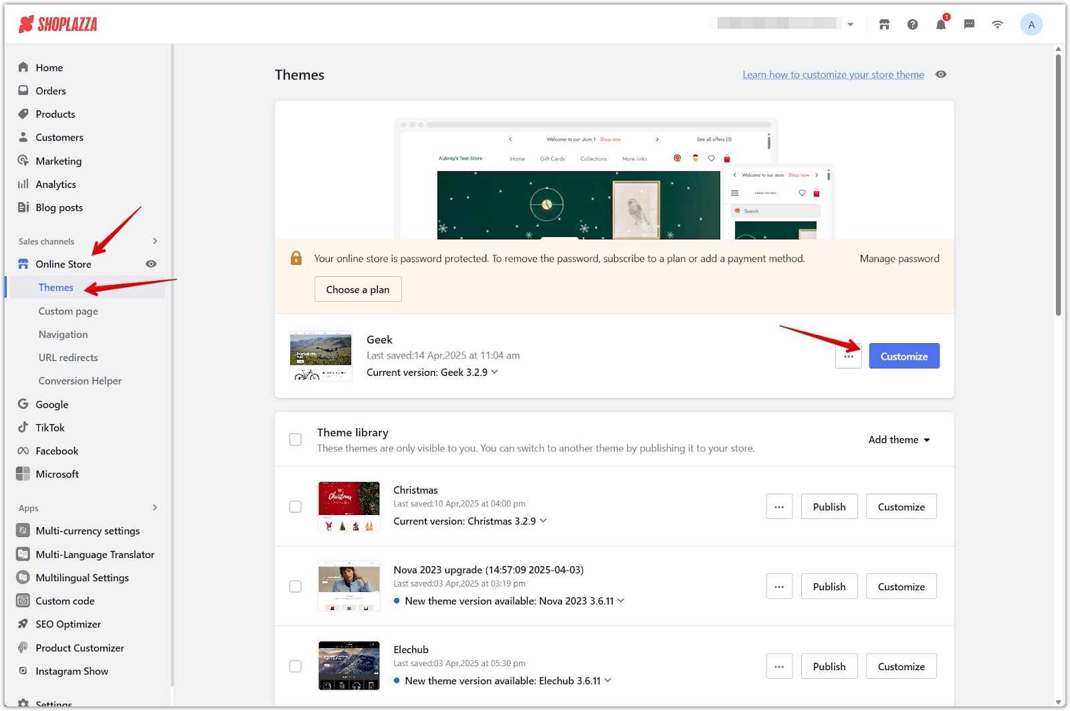Expand the Geek 3.2.9 version dropdown

pyautogui.click(x=495, y=372)
